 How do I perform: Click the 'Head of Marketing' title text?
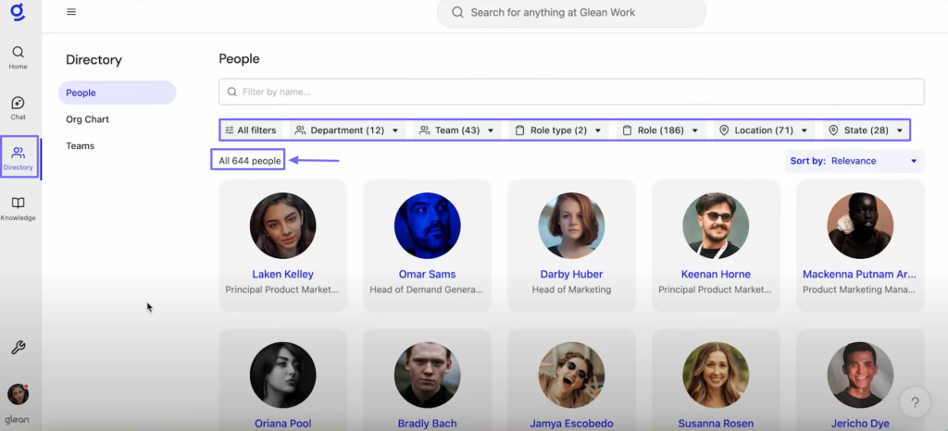click(571, 289)
